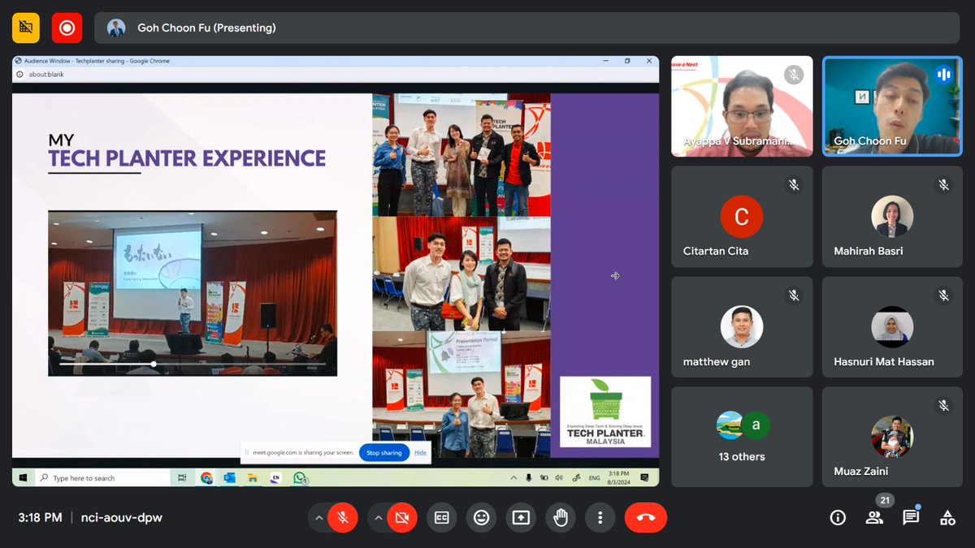Click Tech Planter Malaysia logo on slide
Screen dimensions: 975x548
pos(605,412)
